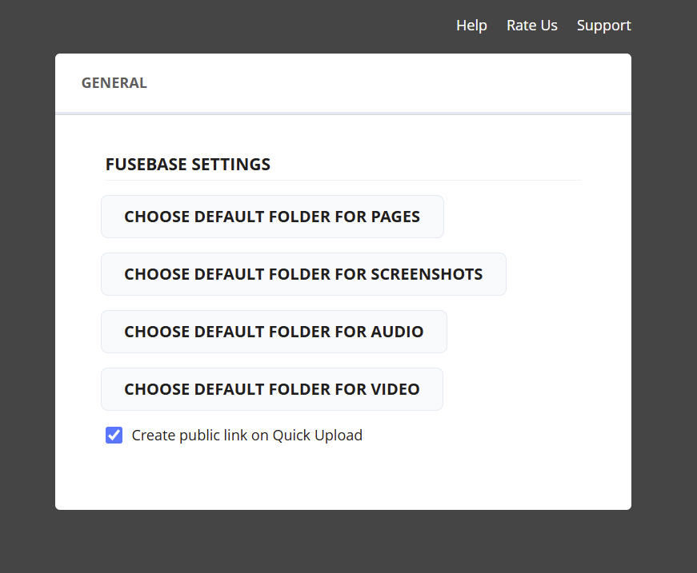The height and width of the screenshot is (573, 697).
Task: Go to the Support page
Action: tap(603, 26)
